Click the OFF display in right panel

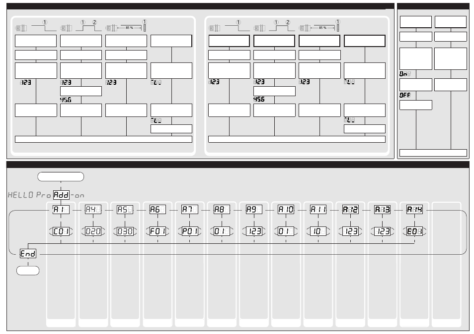(x=405, y=95)
